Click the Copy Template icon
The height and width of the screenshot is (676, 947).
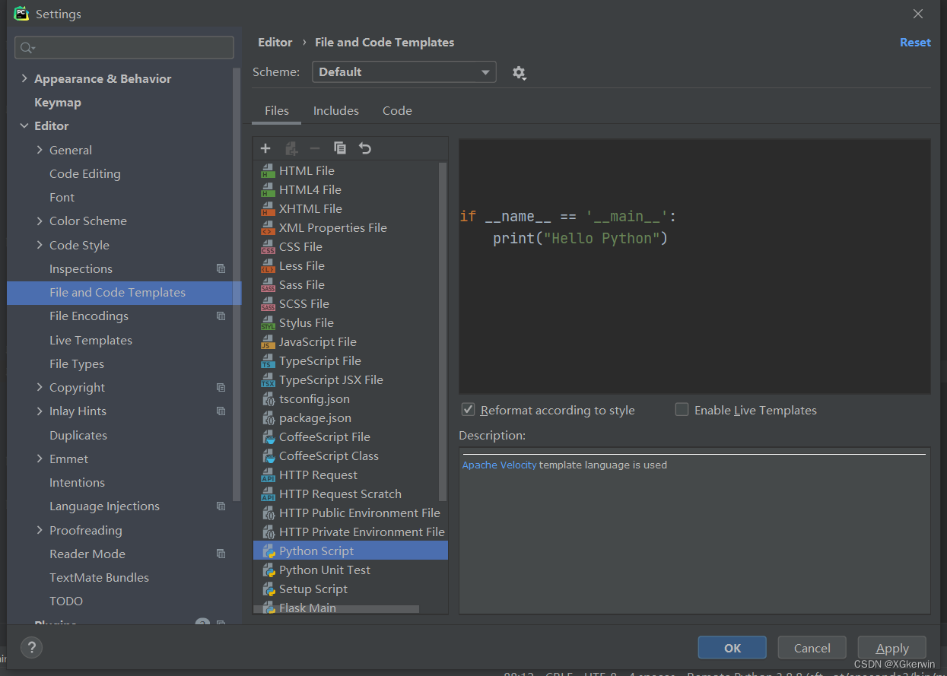pos(340,148)
